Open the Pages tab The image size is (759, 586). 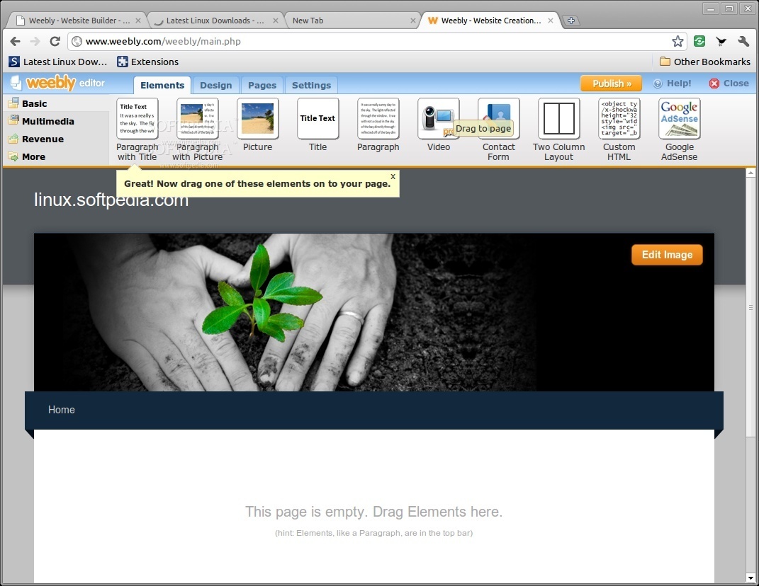[262, 85]
